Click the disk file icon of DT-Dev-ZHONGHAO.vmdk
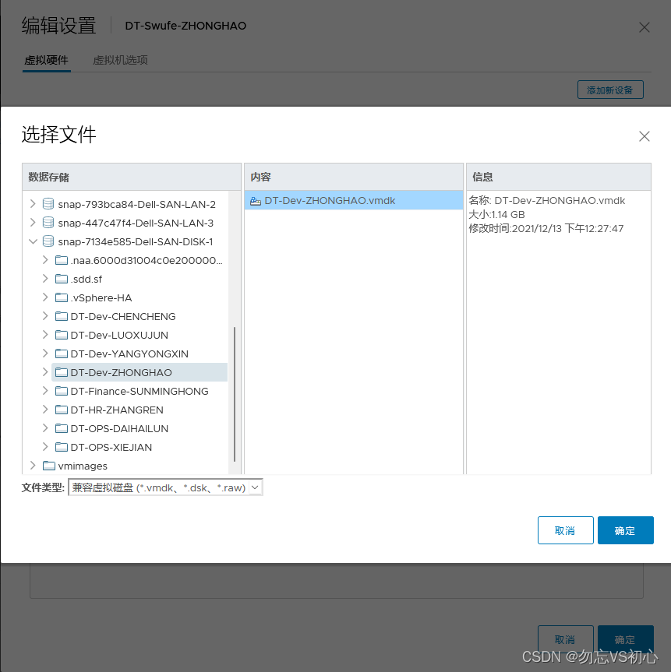The height and width of the screenshot is (672, 671). [x=256, y=200]
